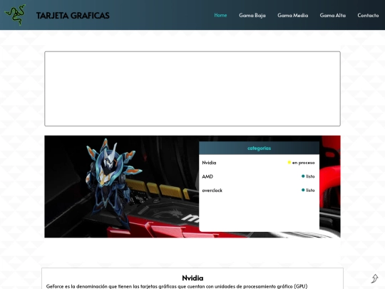The width and height of the screenshot is (385, 289).
Task: Click the teal status dot in overclock row
Action: (303, 190)
